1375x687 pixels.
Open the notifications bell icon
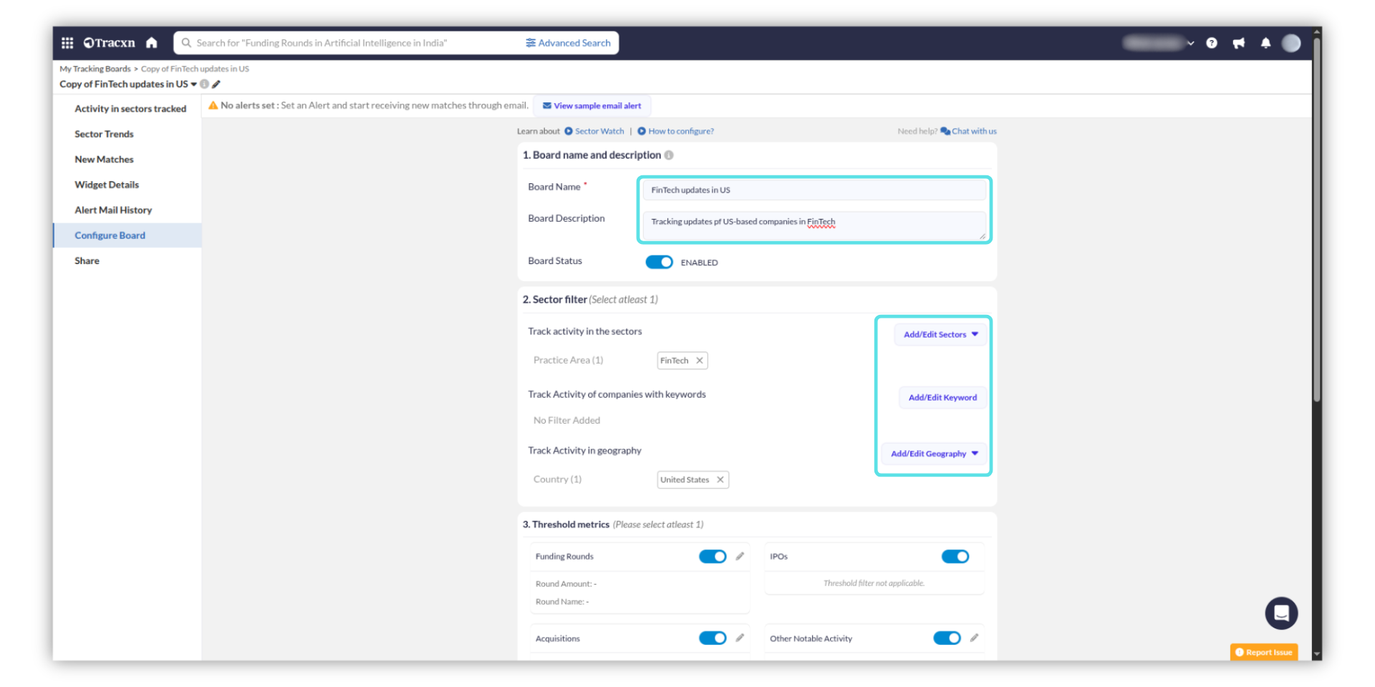(x=1265, y=43)
